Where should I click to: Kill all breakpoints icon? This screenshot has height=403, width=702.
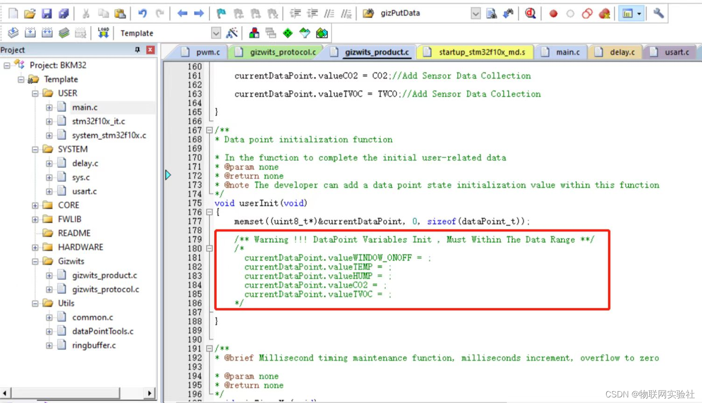coord(604,14)
